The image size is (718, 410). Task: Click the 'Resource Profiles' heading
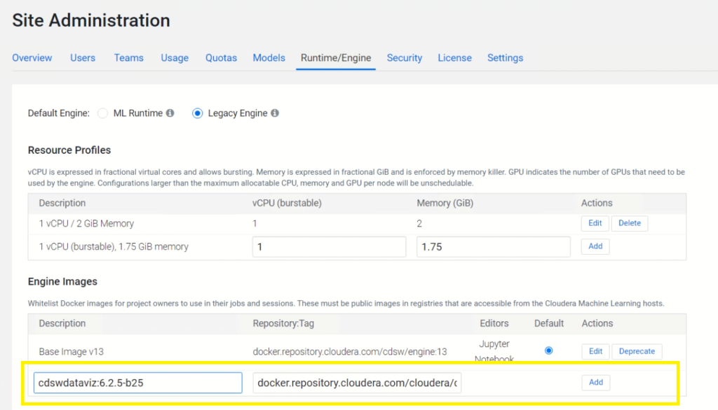pos(69,150)
